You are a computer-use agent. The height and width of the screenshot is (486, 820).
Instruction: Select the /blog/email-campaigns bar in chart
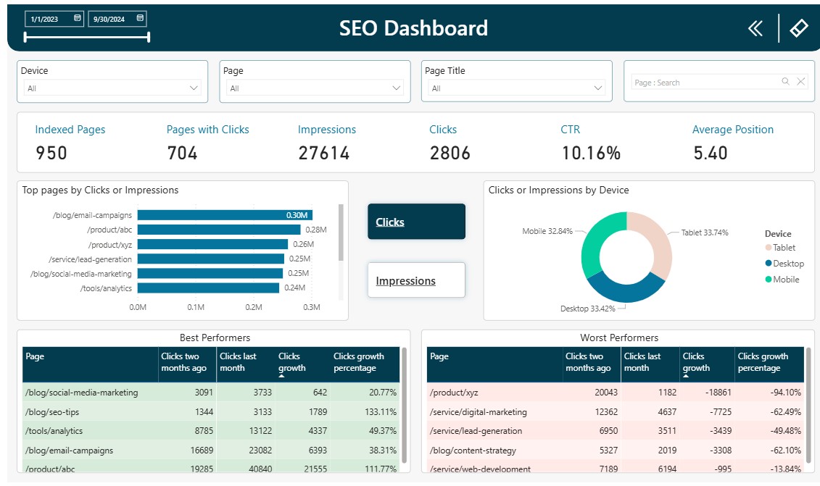[225, 215]
